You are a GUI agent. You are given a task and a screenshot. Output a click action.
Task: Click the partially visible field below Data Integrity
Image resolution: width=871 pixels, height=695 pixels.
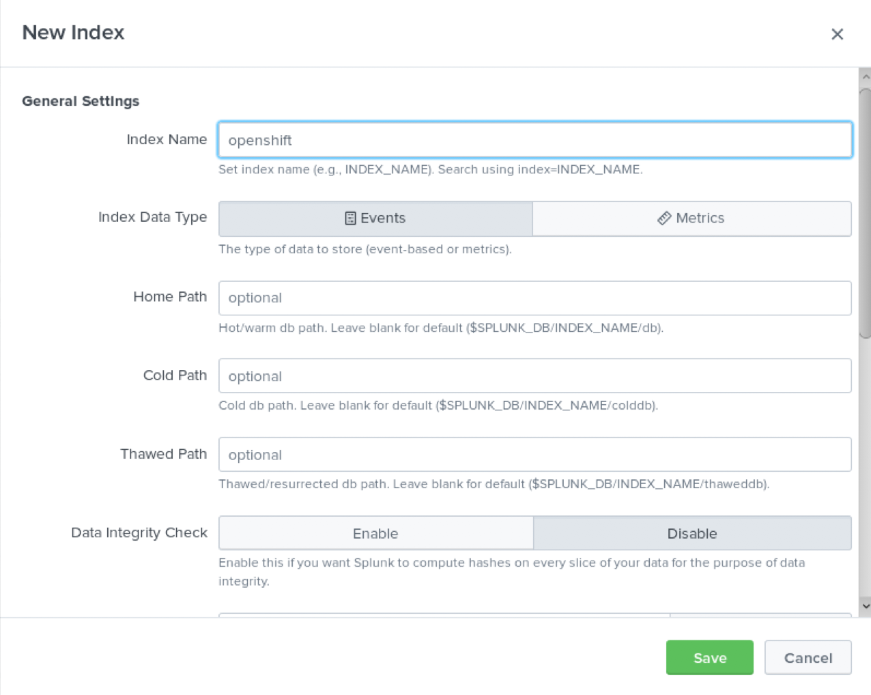(x=444, y=614)
